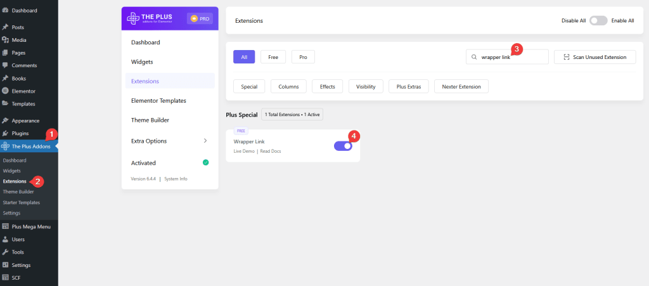The image size is (649, 286).
Task: Expand the Extra Options chevron
Action: point(205,141)
